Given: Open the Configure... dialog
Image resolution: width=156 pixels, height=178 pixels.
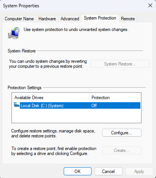Looking at the screenshot, I should pyautogui.click(x=122, y=133).
